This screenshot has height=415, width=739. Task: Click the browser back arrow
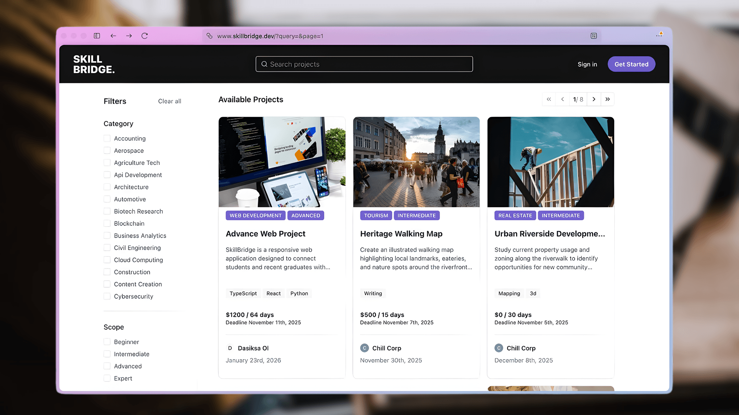click(x=113, y=36)
